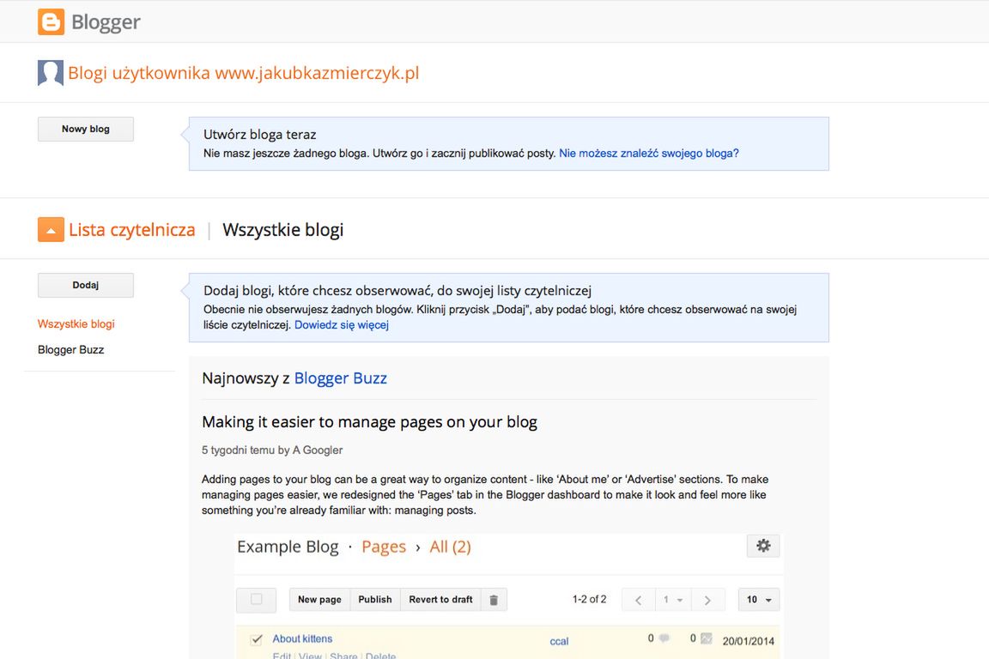The image size is (989, 659).
Task: Go to next page with right arrow
Action: (x=707, y=600)
